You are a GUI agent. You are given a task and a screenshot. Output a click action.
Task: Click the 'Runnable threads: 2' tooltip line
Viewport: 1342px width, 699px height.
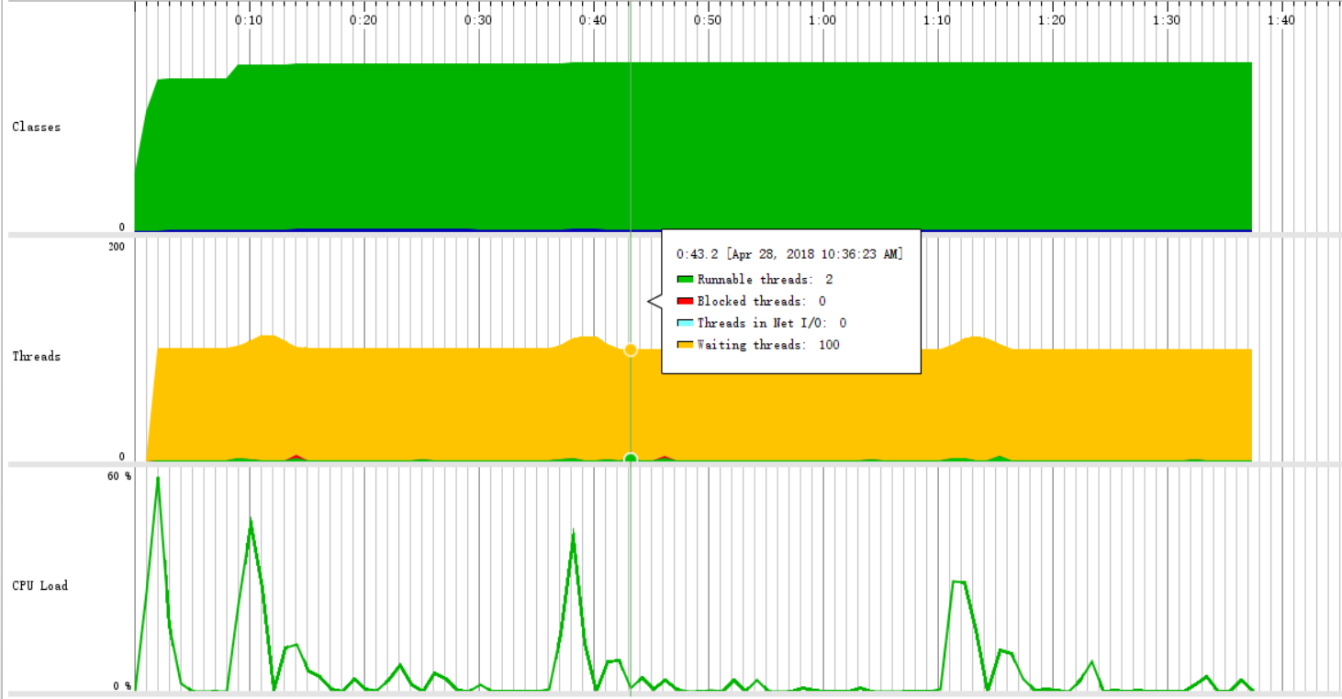pos(765,280)
